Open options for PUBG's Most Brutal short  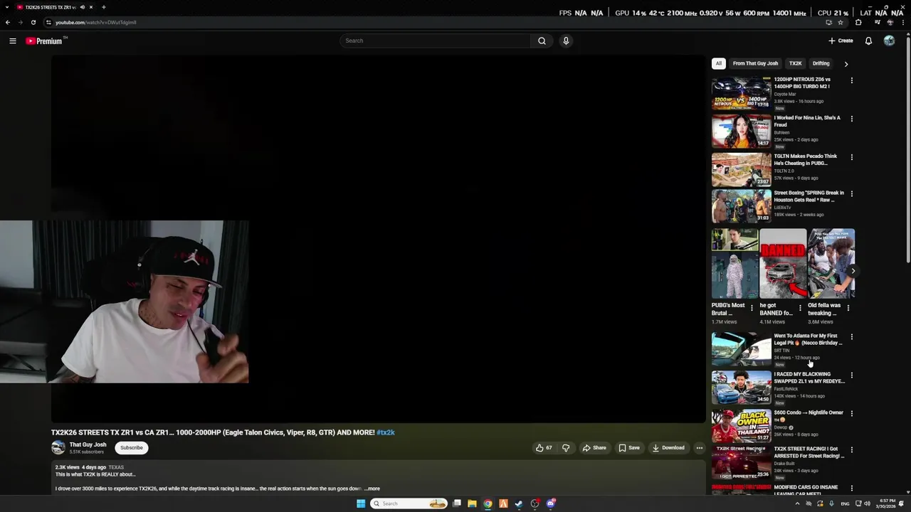coord(752,308)
